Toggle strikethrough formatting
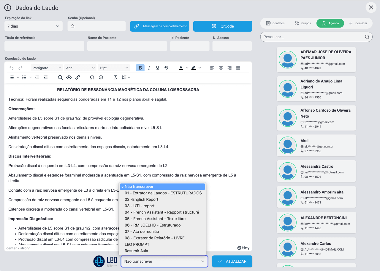This screenshot has width=380, height=271. click(x=166, y=68)
